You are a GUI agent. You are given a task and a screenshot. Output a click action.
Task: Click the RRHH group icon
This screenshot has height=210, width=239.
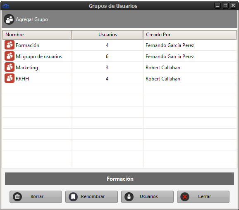click(x=10, y=78)
